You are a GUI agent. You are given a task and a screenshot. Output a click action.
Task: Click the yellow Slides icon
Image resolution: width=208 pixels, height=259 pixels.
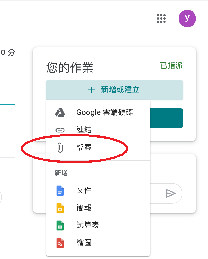[60, 208]
